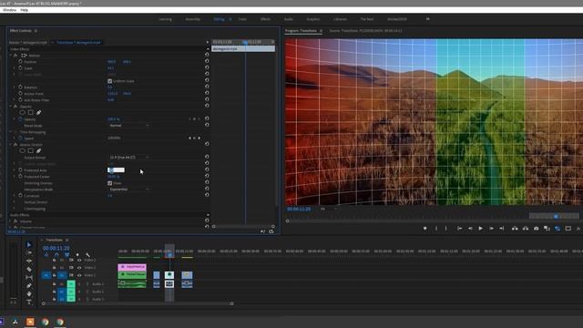Select pen mask tool under Anamorphic Stretch effect
This screenshot has height=328, width=583.
[38, 150]
